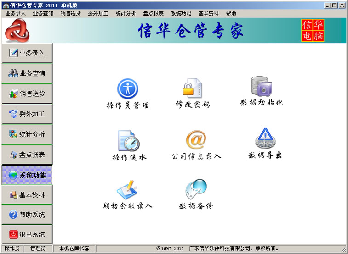Open the 业务查询 menu
This screenshot has height=254, width=348.
pos(43,13)
